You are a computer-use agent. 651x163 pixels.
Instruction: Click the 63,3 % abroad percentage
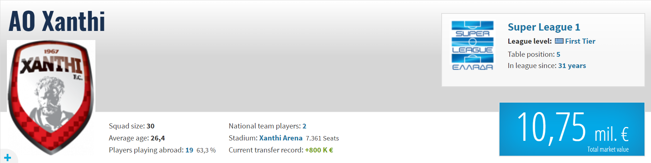[x=206, y=150]
